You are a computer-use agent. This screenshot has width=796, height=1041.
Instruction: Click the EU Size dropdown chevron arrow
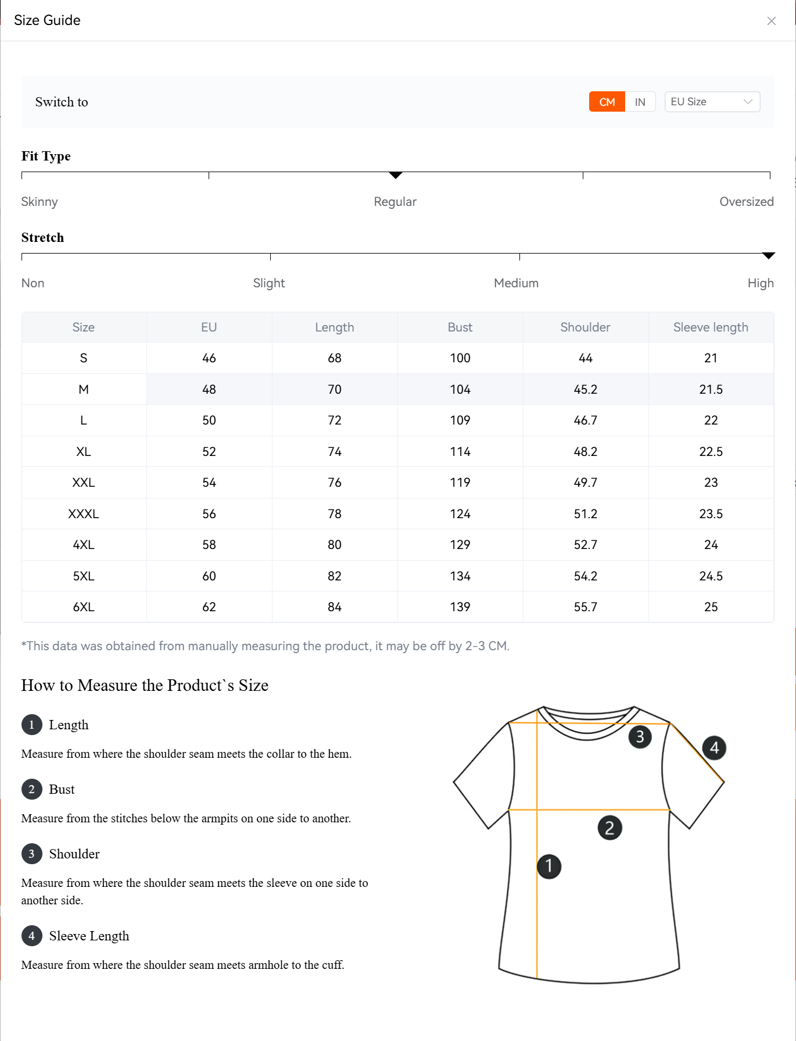748,102
